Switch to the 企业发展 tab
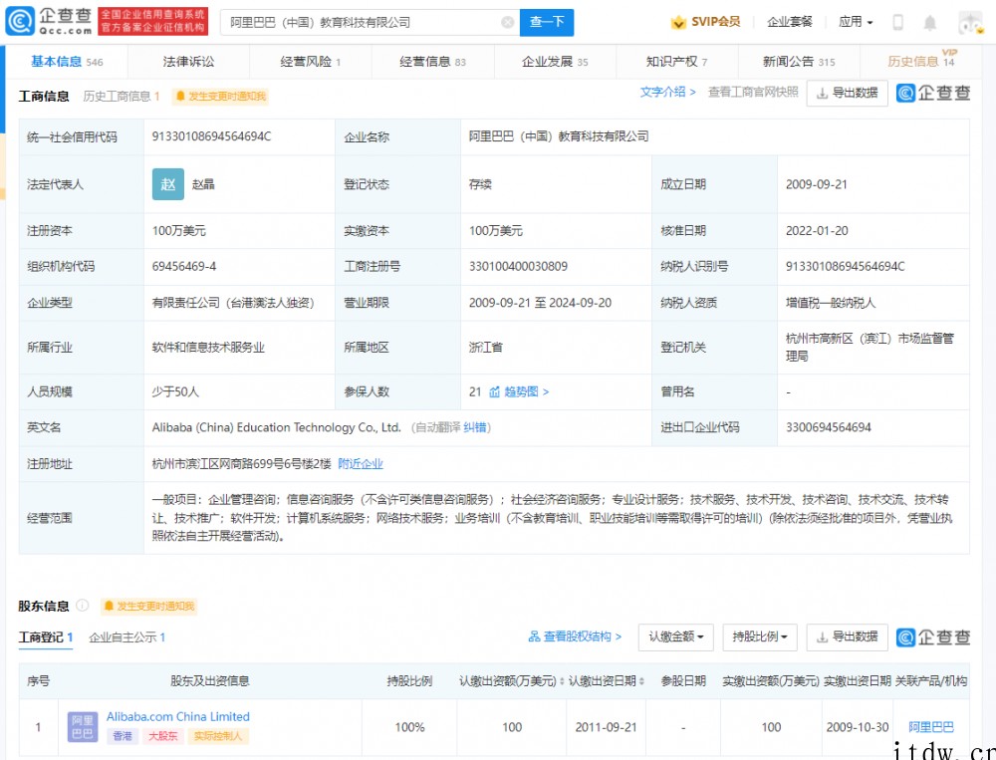The height and width of the screenshot is (760, 996). (555, 62)
